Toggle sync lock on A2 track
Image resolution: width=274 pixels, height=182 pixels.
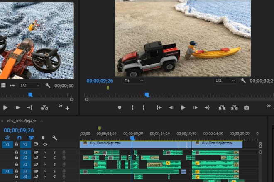point(36,157)
